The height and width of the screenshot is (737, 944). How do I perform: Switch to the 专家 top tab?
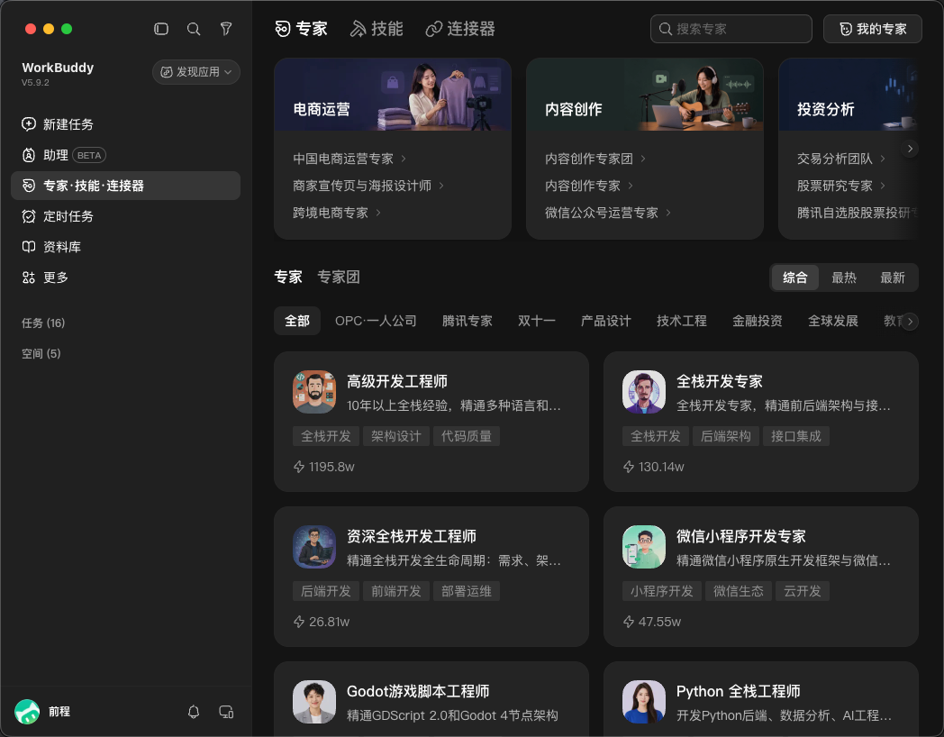coord(301,29)
